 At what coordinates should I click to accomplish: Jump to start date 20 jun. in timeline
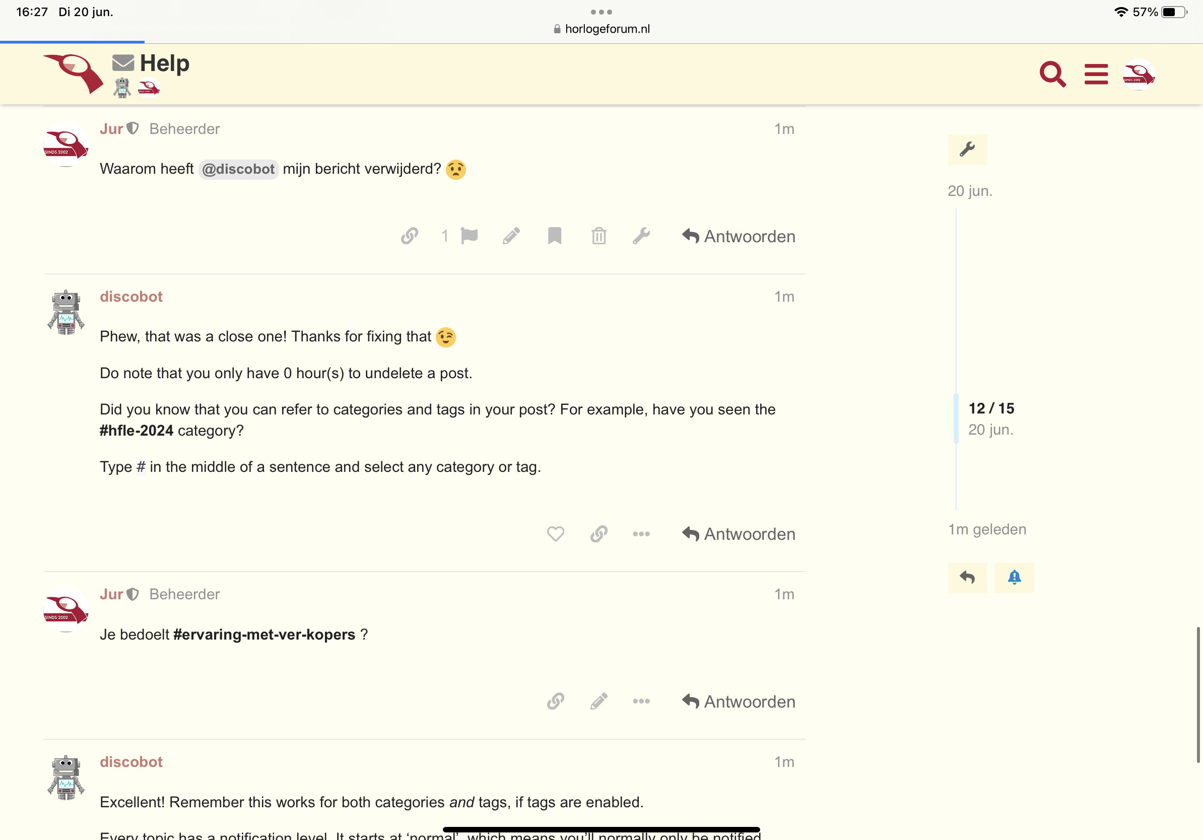[x=970, y=191]
